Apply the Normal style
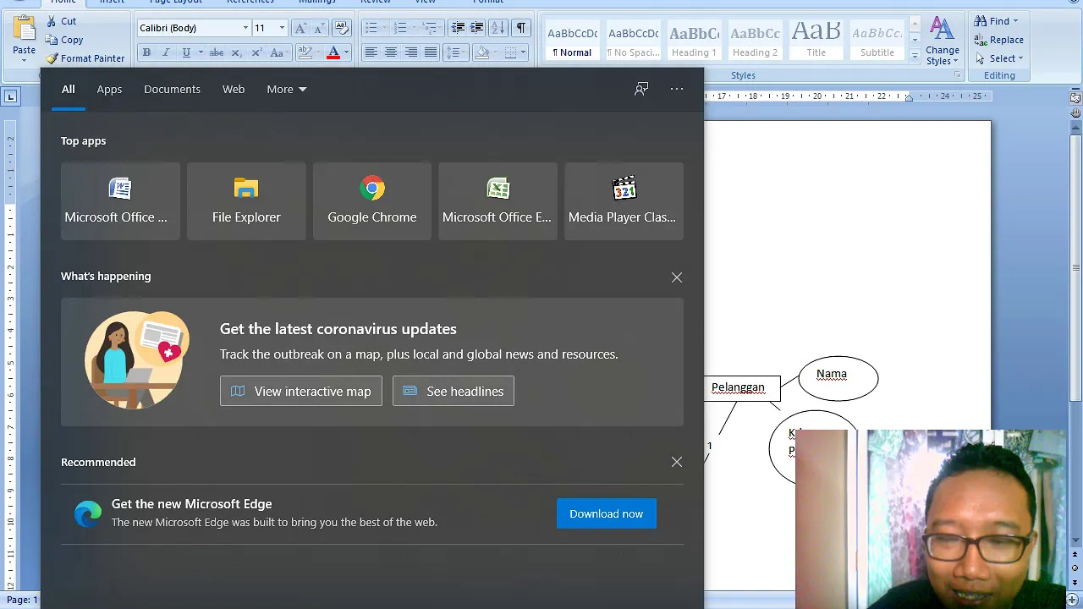 573,41
